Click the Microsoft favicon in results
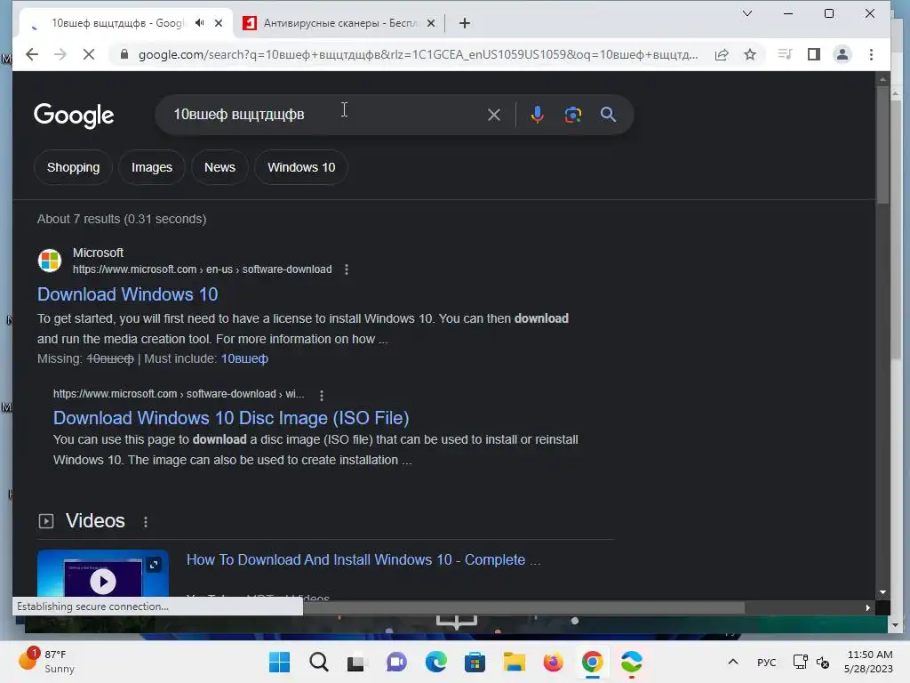Image resolution: width=910 pixels, height=683 pixels. (50, 261)
